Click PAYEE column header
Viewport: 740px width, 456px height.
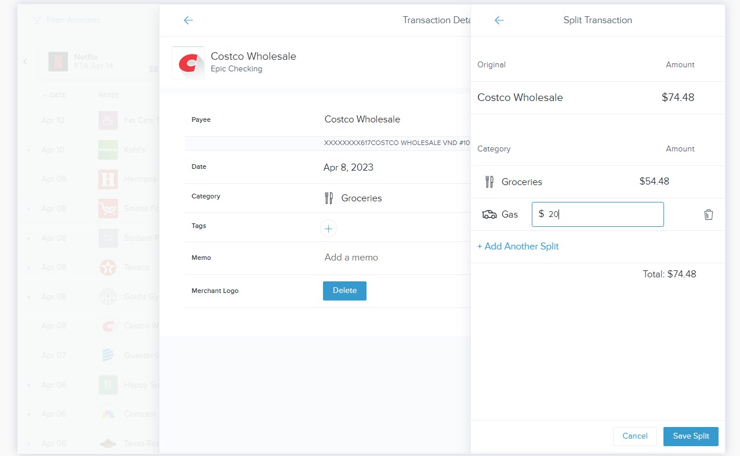point(108,95)
